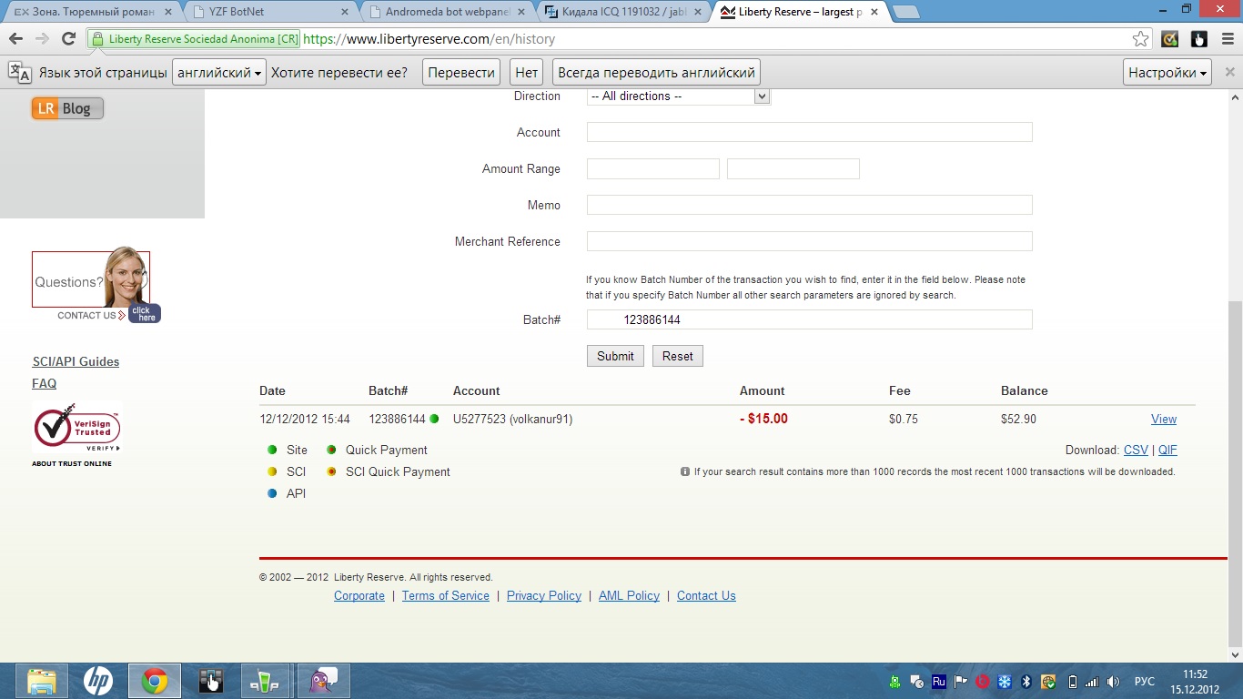Click Всегда переводить английский button
This screenshot has height=699, width=1243.
point(656,73)
